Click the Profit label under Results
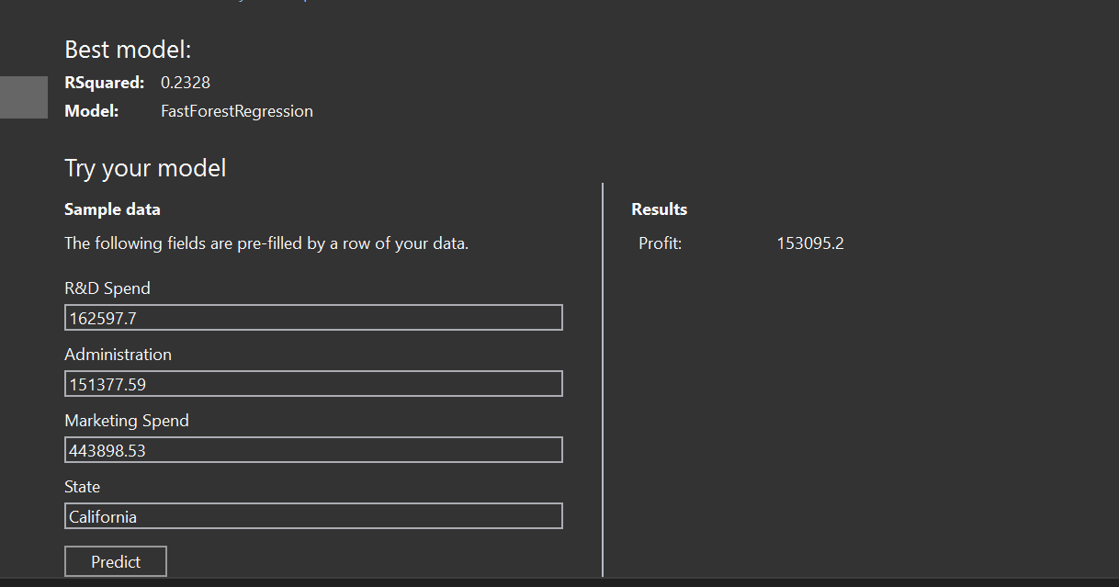1119x587 pixels. pos(658,243)
